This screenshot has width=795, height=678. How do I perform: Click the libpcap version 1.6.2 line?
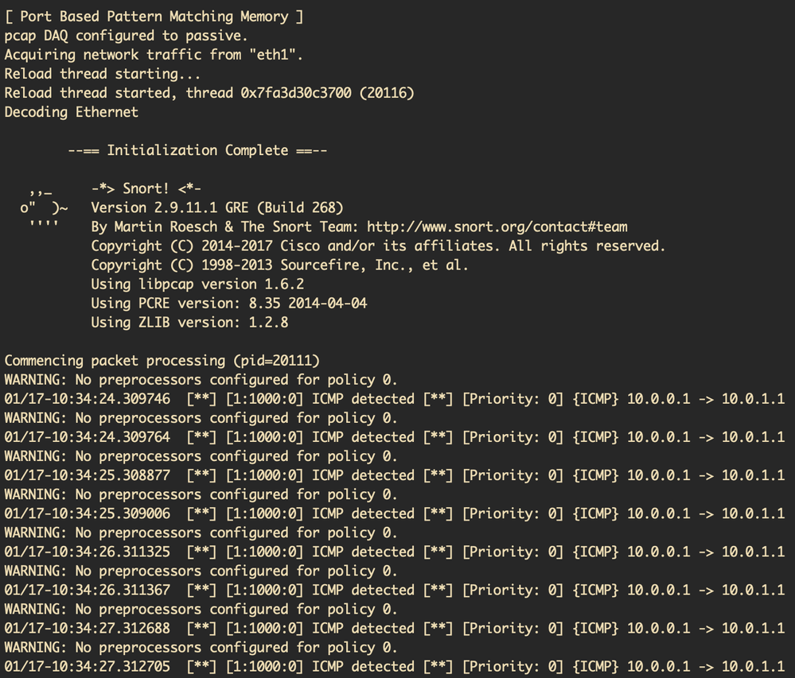point(197,285)
